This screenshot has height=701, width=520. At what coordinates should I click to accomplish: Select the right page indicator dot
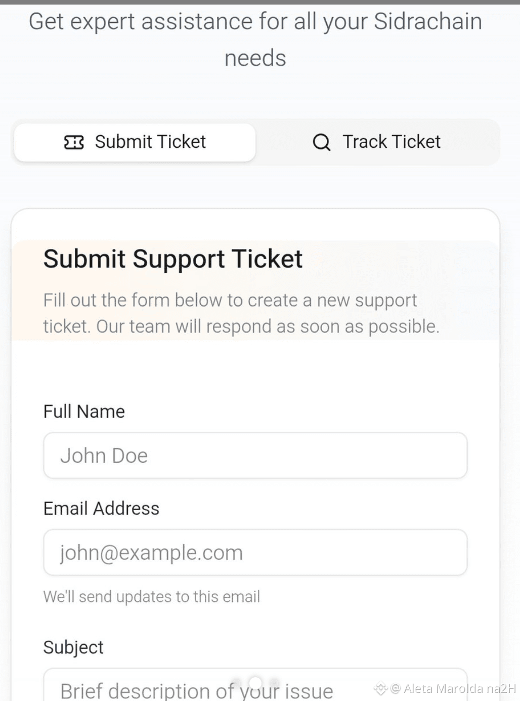coord(275,683)
